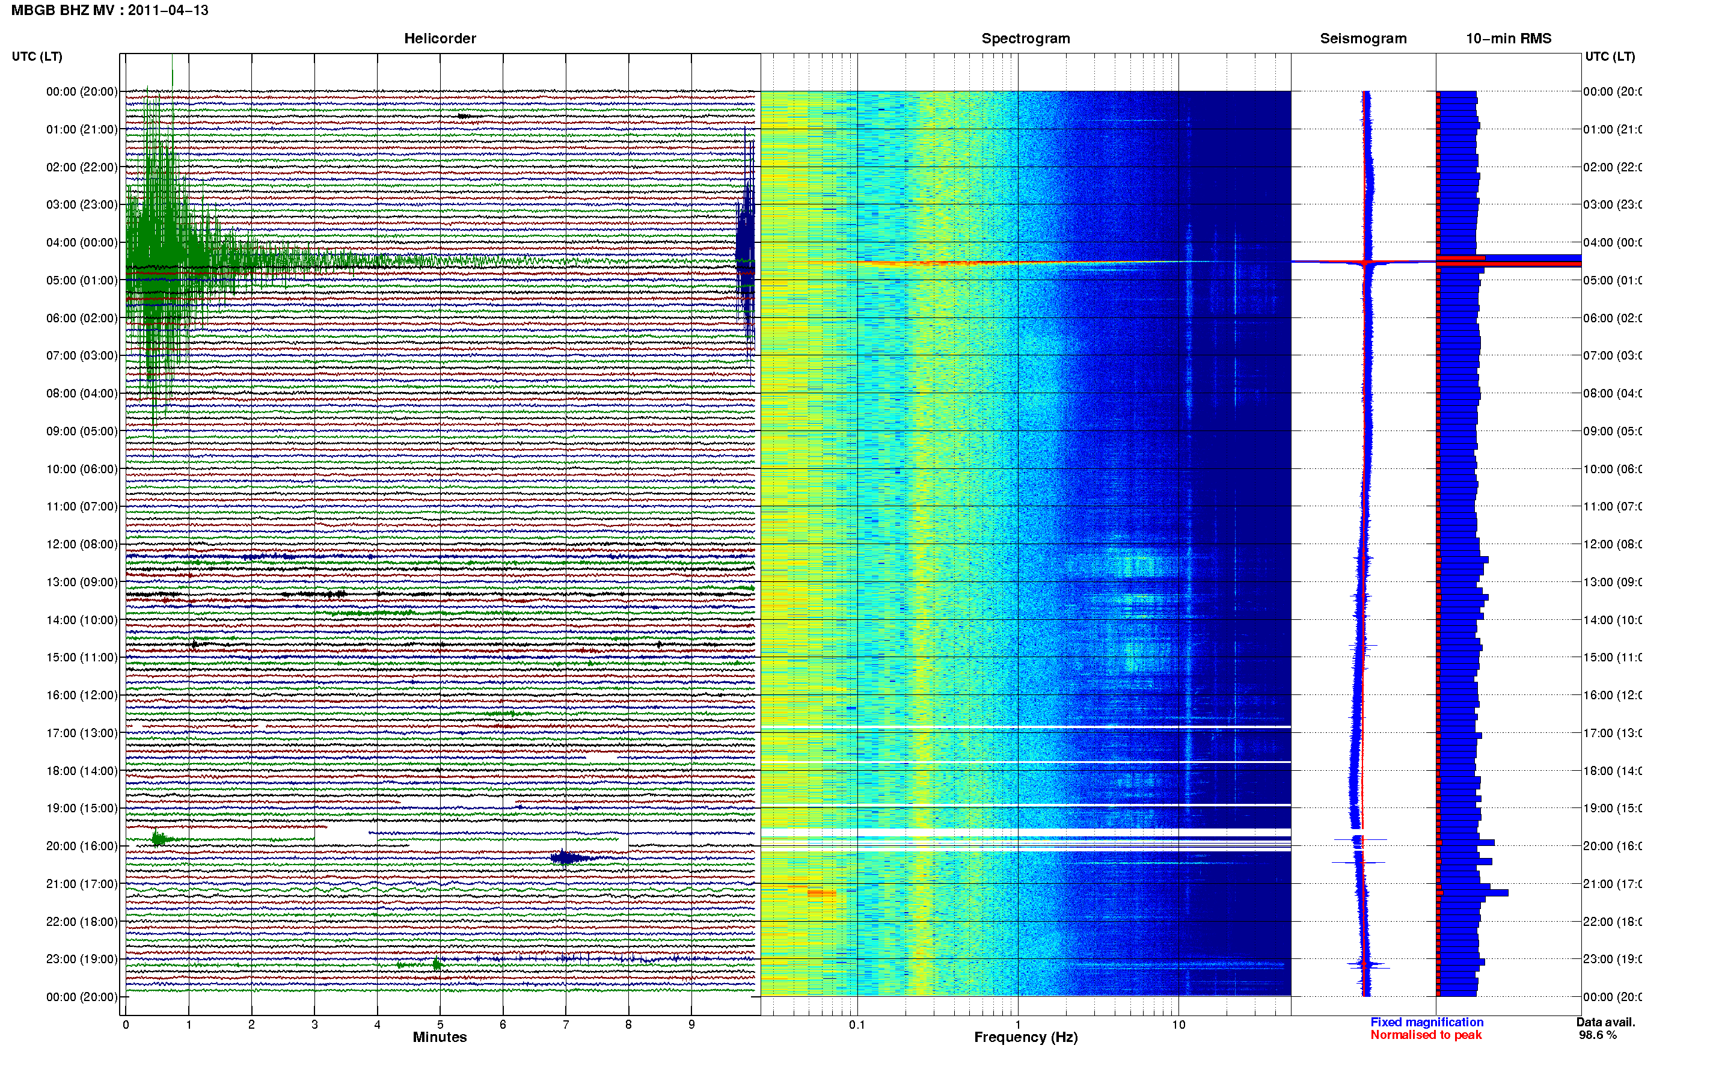Click the left '23:00 (19:00)' time label
The height and width of the screenshot is (1069, 1710).
(x=81, y=960)
